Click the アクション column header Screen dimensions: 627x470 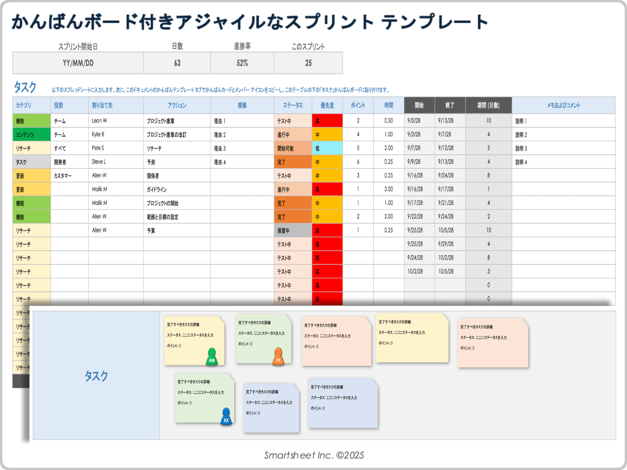177,105
